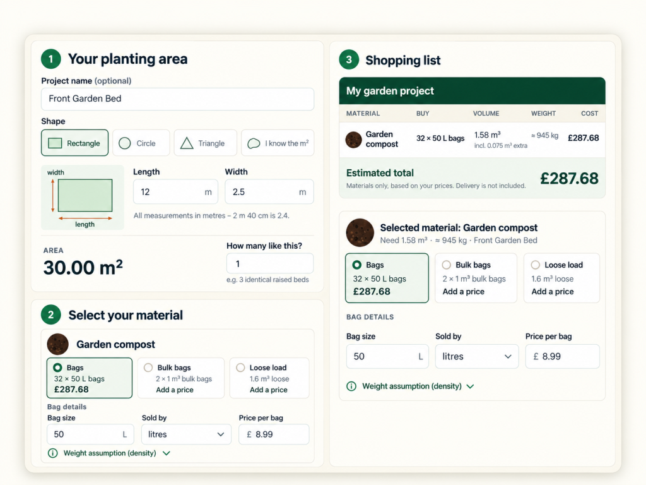Screen dimensions: 646x485
Task: Click the Estimated total amount '£287.68'
Action: point(570,178)
